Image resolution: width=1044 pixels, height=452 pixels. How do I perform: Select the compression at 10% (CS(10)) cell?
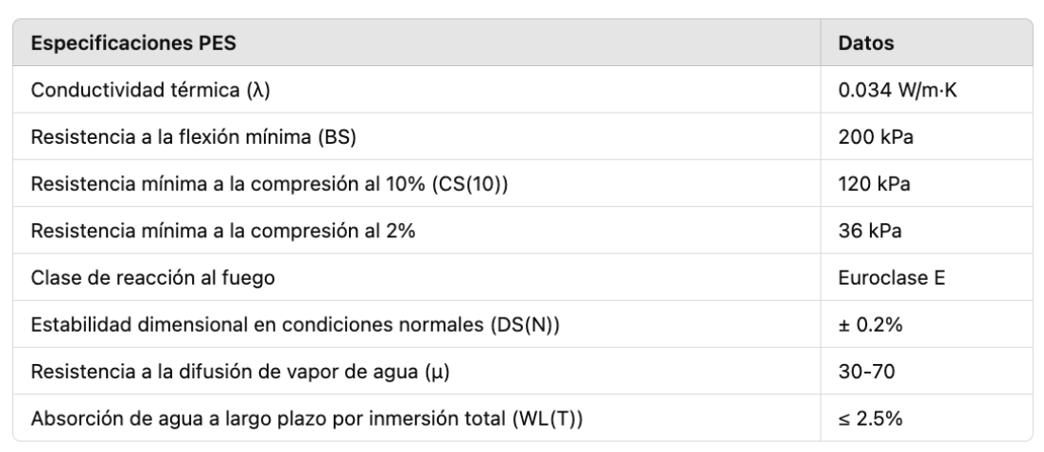tap(269, 184)
